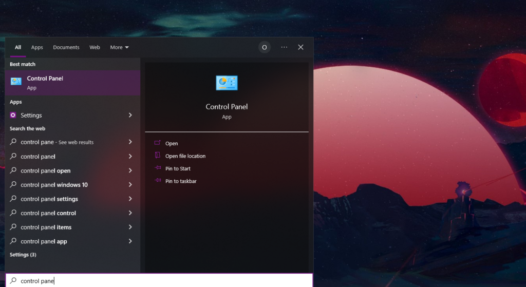Image resolution: width=526 pixels, height=287 pixels.
Task: Click the magnifier beside 'control panel windows 10'
Action: click(13, 184)
